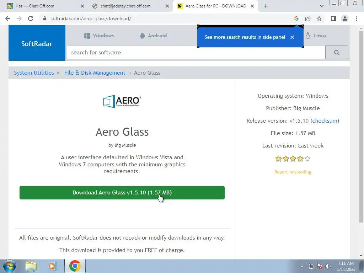Open the checksum link
The image size is (364, 273).
(x=325, y=121)
